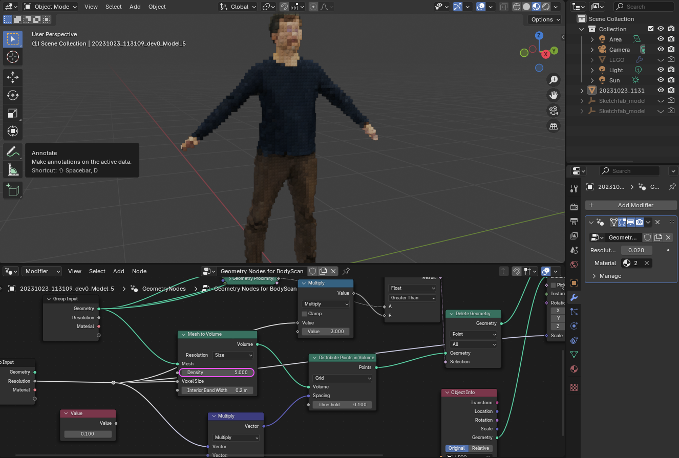Click the viewport zoom magnifier icon
This screenshot has width=679, height=458.
(x=554, y=80)
